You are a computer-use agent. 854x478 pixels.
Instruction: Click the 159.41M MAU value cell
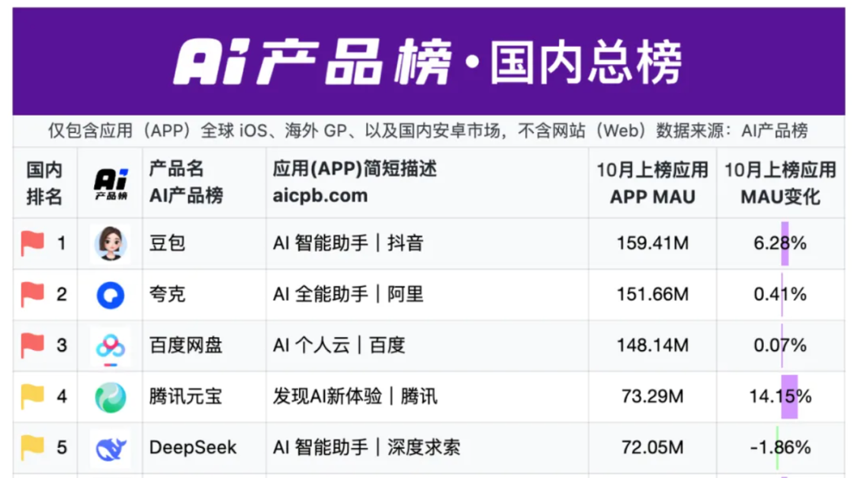(652, 243)
